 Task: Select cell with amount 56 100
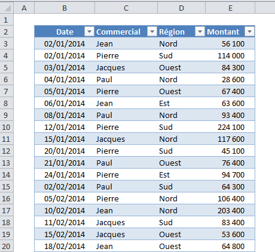click(x=230, y=43)
